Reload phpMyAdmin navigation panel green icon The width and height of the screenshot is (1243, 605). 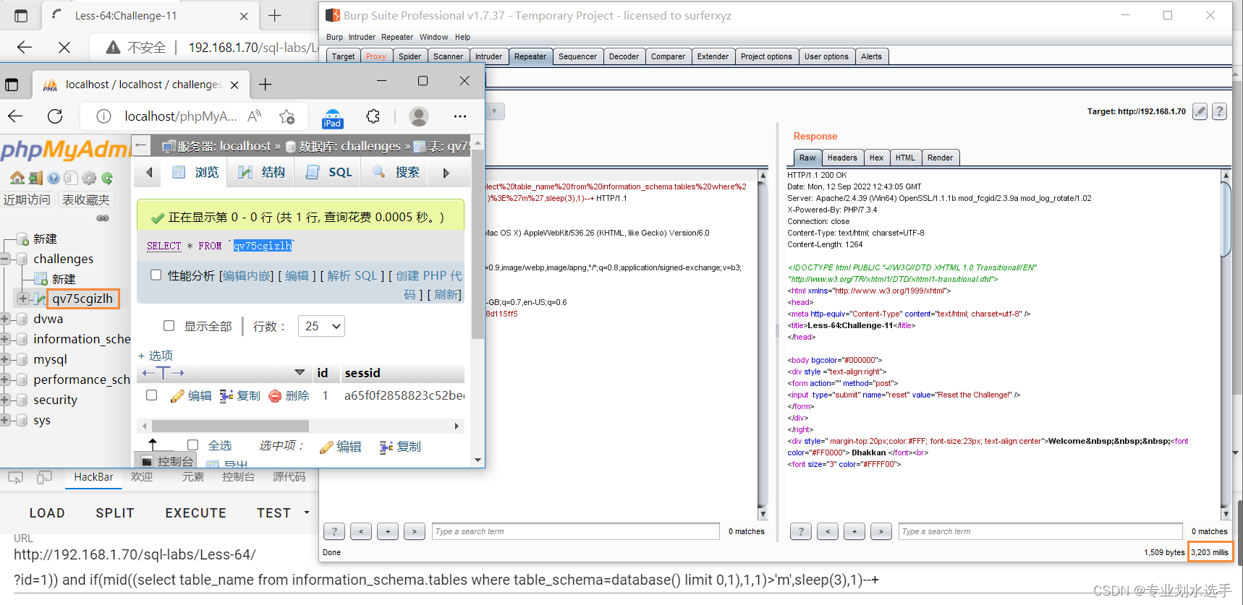tap(107, 178)
